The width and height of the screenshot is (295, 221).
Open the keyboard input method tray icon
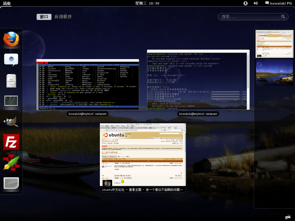point(288,217)
